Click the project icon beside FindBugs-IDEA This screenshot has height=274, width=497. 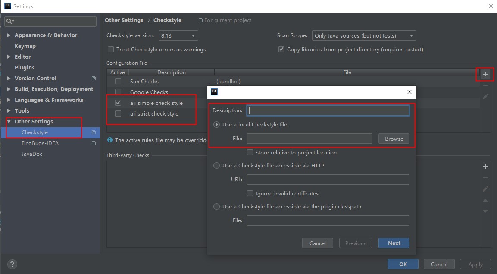(94, 143)
